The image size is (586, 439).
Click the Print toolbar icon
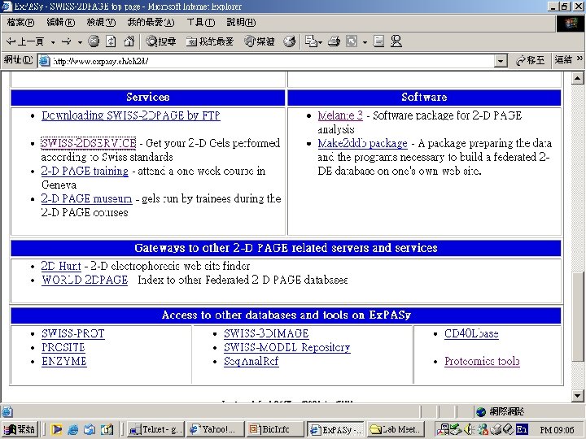click(x=334, y=41)
